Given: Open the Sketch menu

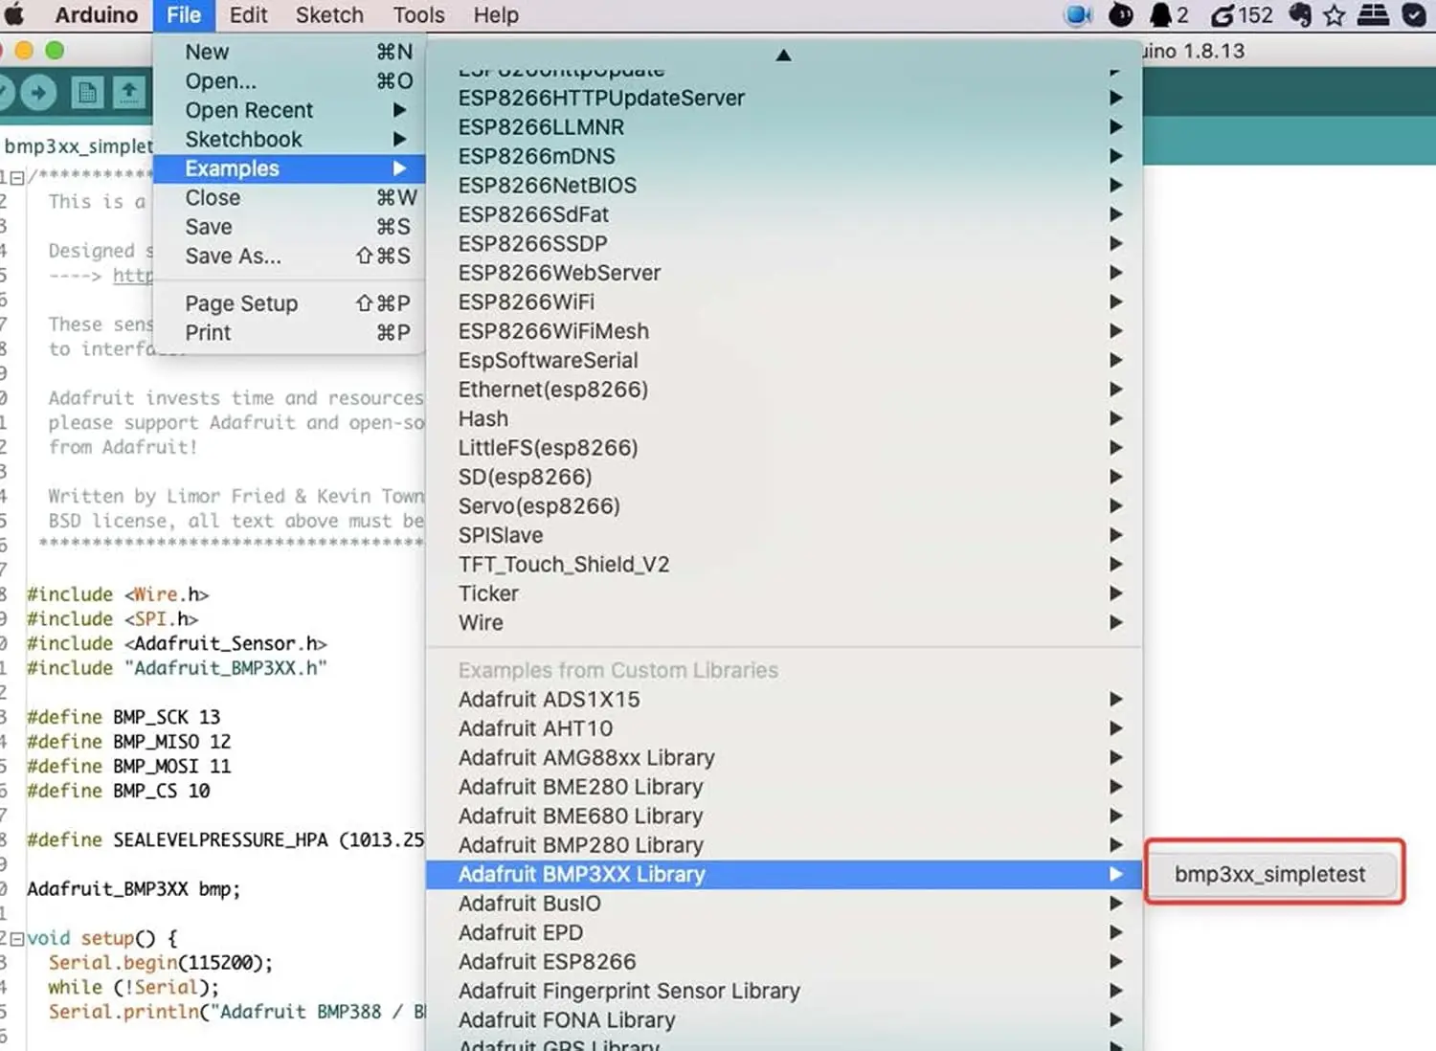Looking at the screenshot, I should click(x=329, y=15).
